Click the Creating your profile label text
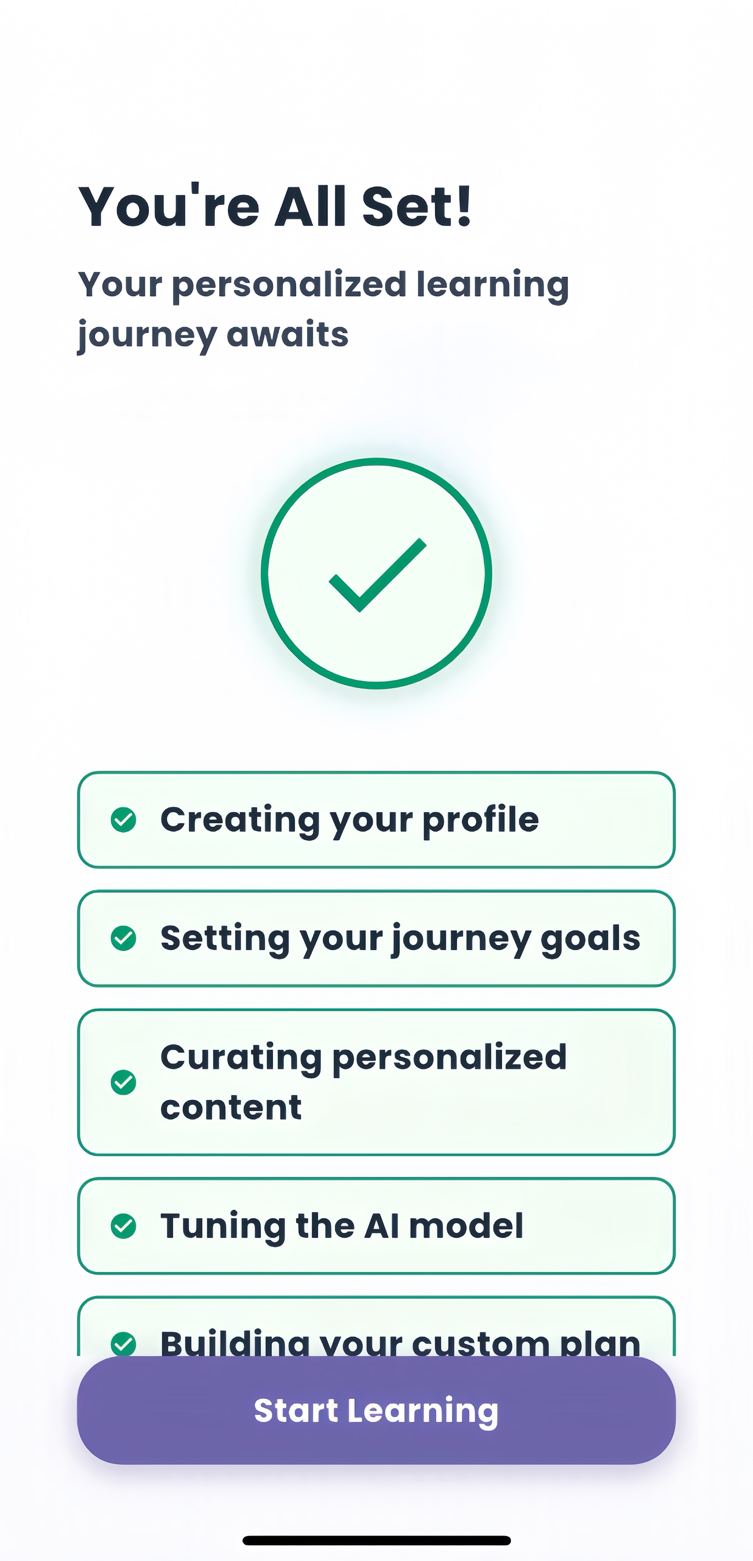 click(349, 820)
